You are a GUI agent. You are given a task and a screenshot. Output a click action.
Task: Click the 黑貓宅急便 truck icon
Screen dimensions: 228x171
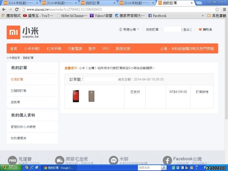(59, 160)
